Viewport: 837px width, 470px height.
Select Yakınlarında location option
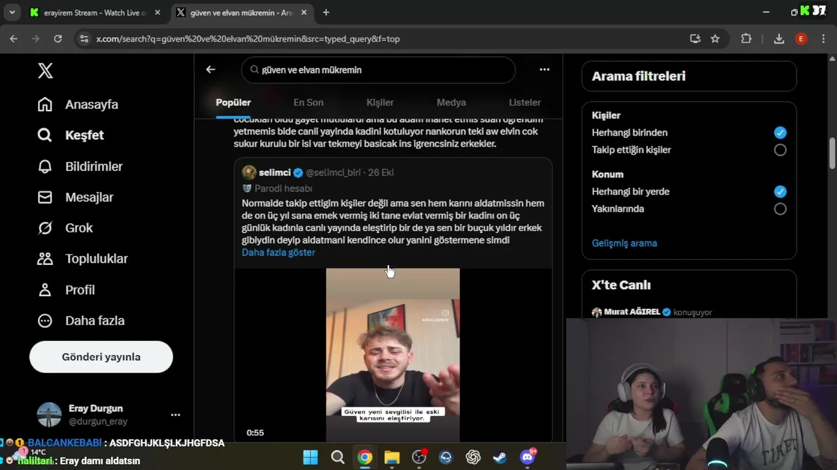tap(780, 209)
